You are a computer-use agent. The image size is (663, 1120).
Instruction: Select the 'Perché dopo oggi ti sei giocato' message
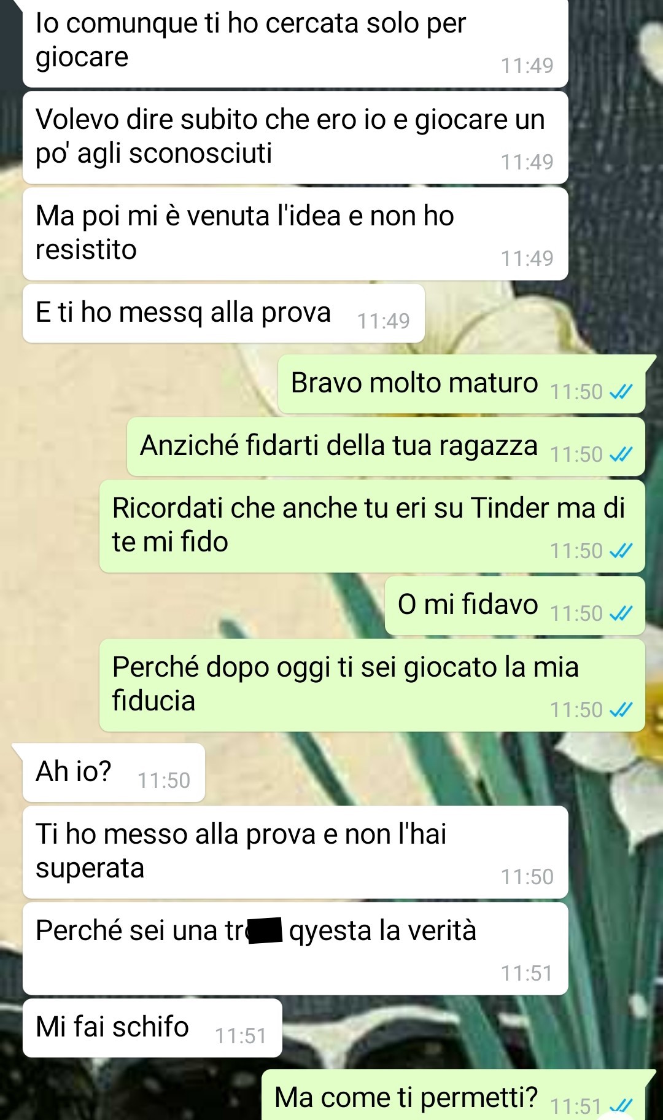click(372, 685)
